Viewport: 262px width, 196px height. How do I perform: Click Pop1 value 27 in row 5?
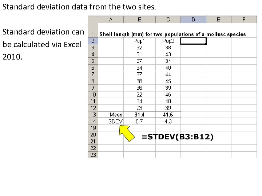pos(139,61)
